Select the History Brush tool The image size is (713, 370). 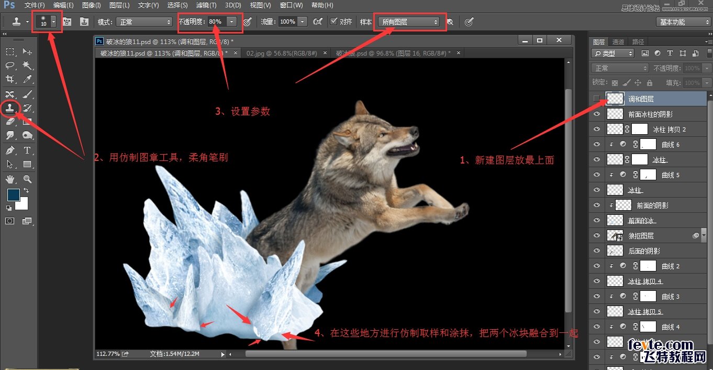point(27,108)
